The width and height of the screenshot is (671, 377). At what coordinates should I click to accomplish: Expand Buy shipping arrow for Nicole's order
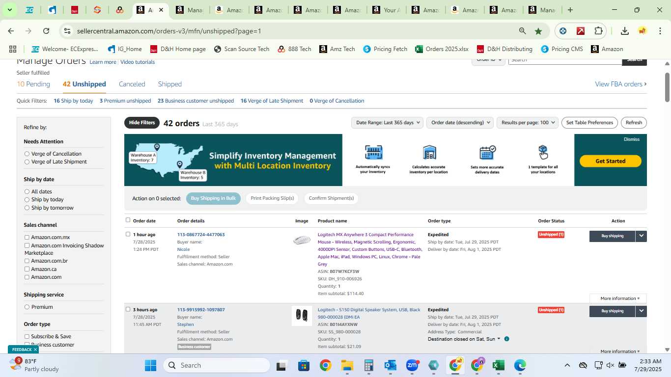641,236
